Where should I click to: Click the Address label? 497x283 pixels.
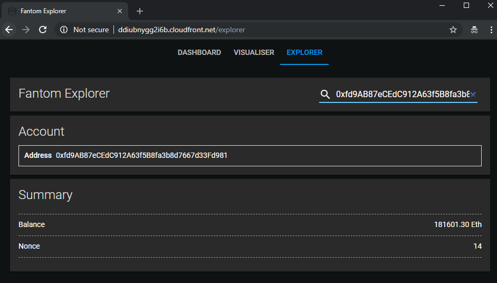pyautogui.click(x=38, y=155)
